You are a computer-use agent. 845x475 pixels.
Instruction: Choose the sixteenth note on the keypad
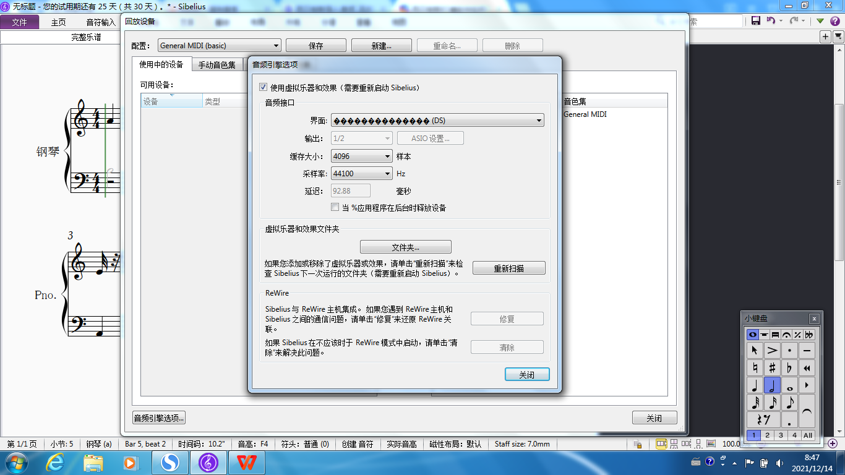point(772,403)
